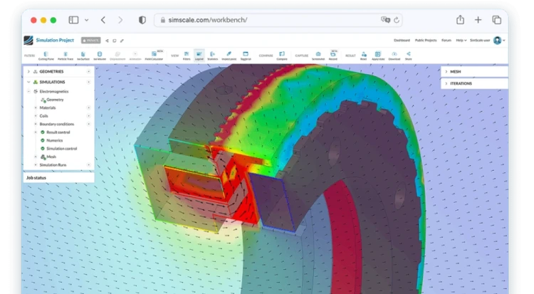Show the Statistics panel
This screenshot has height=294, width=534.
click(212, 56)
